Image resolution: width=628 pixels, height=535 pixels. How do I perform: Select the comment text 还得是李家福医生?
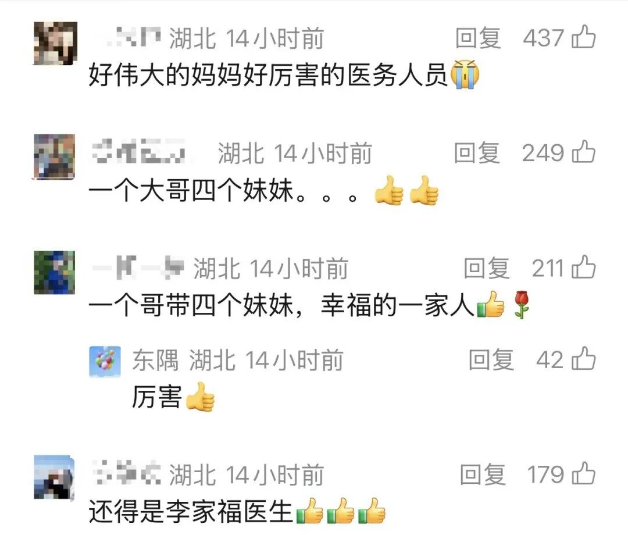pos(191,511)
